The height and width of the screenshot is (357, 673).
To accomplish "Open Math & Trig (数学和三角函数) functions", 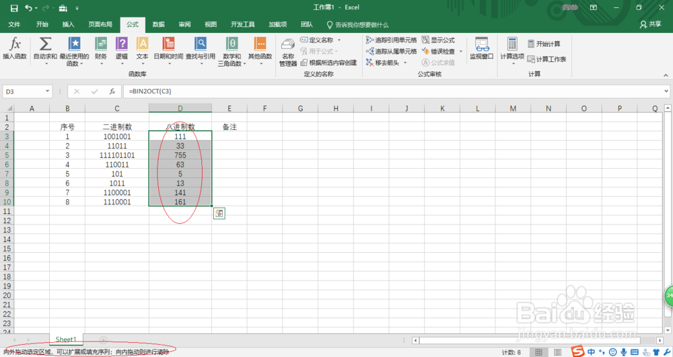I will [x=232, y=50].
